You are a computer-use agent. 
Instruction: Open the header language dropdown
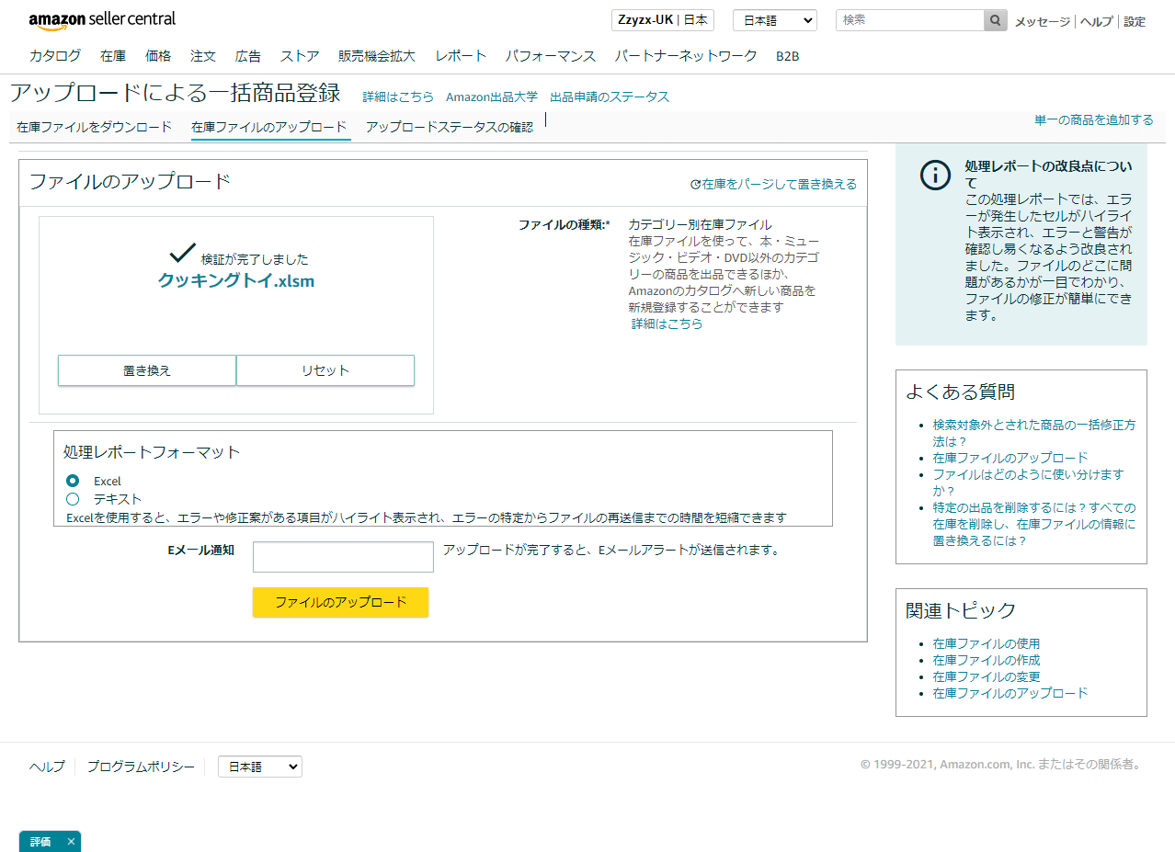click(x=774, y=20)
